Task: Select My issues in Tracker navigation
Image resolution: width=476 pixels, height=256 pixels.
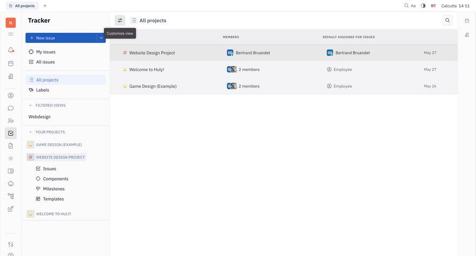Action: (x=45, y=52)
